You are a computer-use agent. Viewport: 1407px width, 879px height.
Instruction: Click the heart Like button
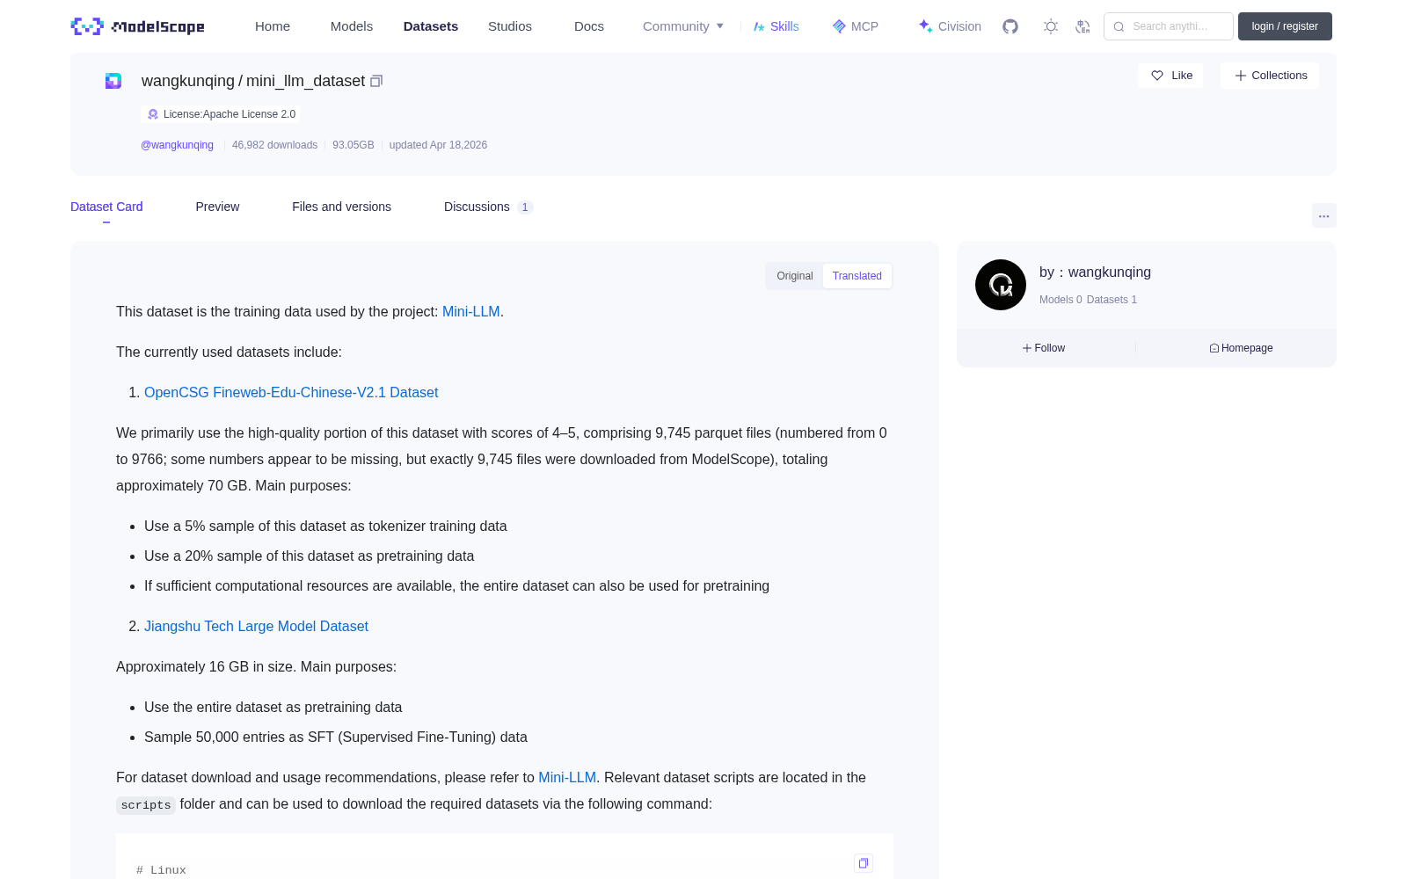pyautogui.click(x=1170, y=76)
